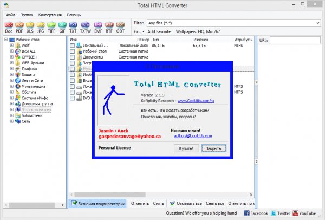Open the Правка menu
The height and width of the screenshot is (220, 325).
pyautogui.click(x=27, y=15)
